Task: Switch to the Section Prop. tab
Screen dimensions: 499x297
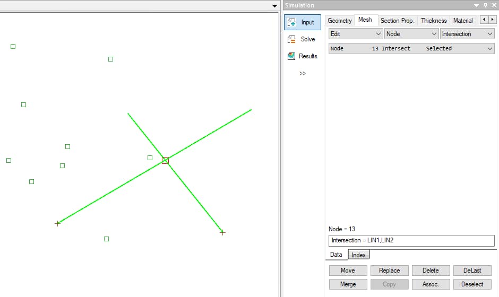Action: 397,21
